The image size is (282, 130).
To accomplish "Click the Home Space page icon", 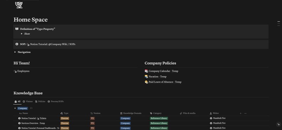I will 19,5.
